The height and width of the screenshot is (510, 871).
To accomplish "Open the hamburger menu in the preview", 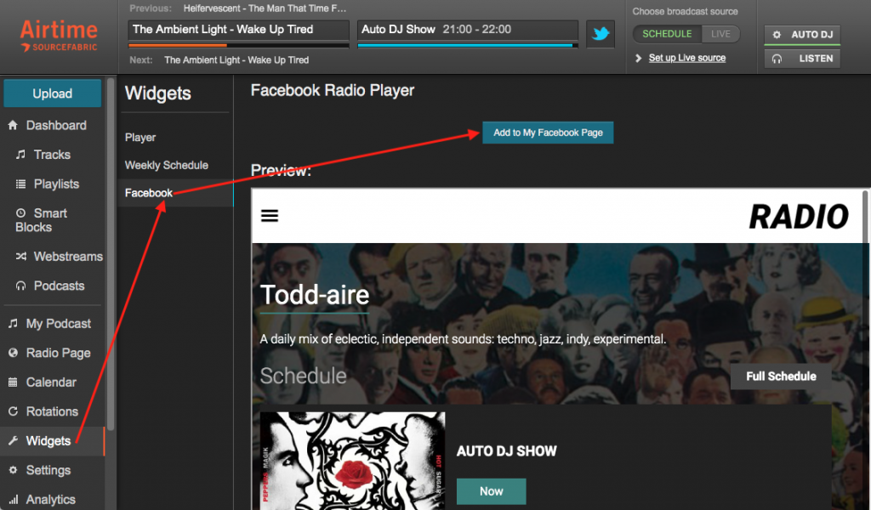I will tap(270, 216).
